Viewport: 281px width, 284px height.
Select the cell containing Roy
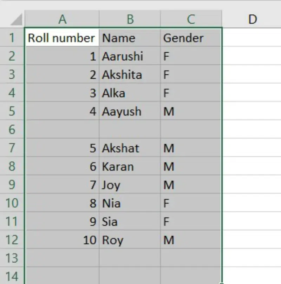tap(130, 240)
